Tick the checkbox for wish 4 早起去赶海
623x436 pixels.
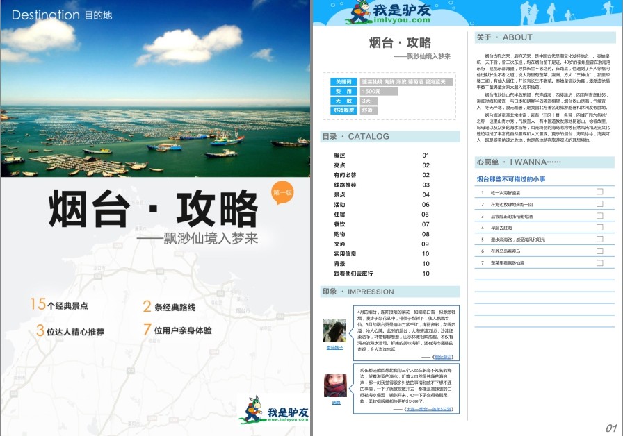coord(599,227)
